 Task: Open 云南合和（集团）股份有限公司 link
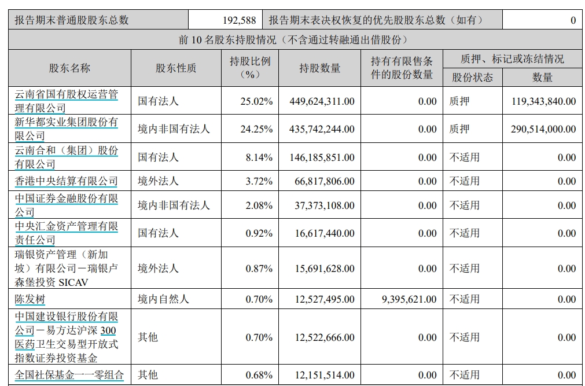pyautogui.click(x=67, y=157)
